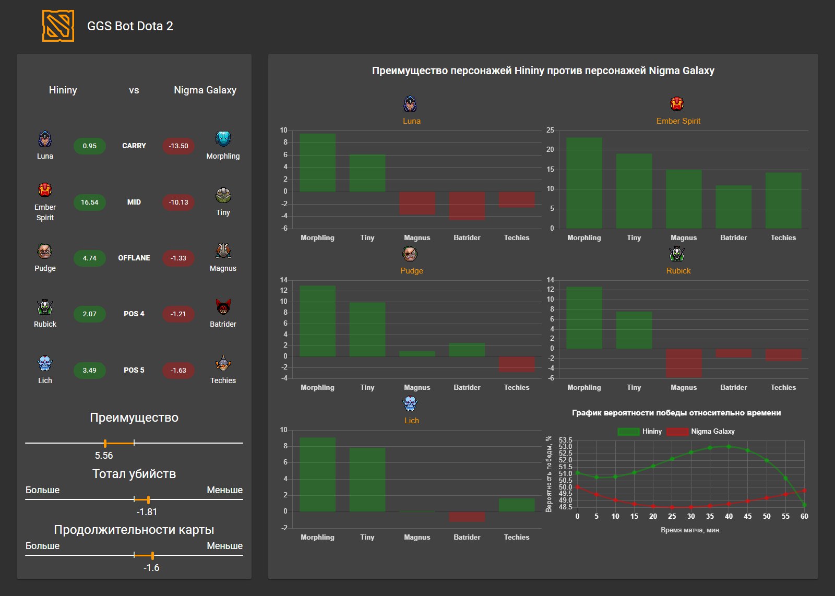Click green Hininy data point at 60 minutes

[804, 505]
